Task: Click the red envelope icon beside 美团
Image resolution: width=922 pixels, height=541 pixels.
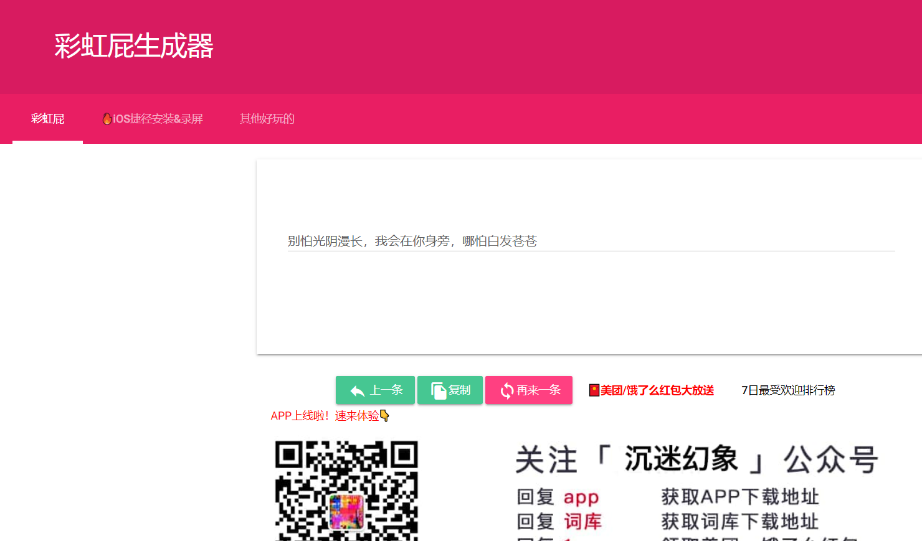Action: (594, 390)
